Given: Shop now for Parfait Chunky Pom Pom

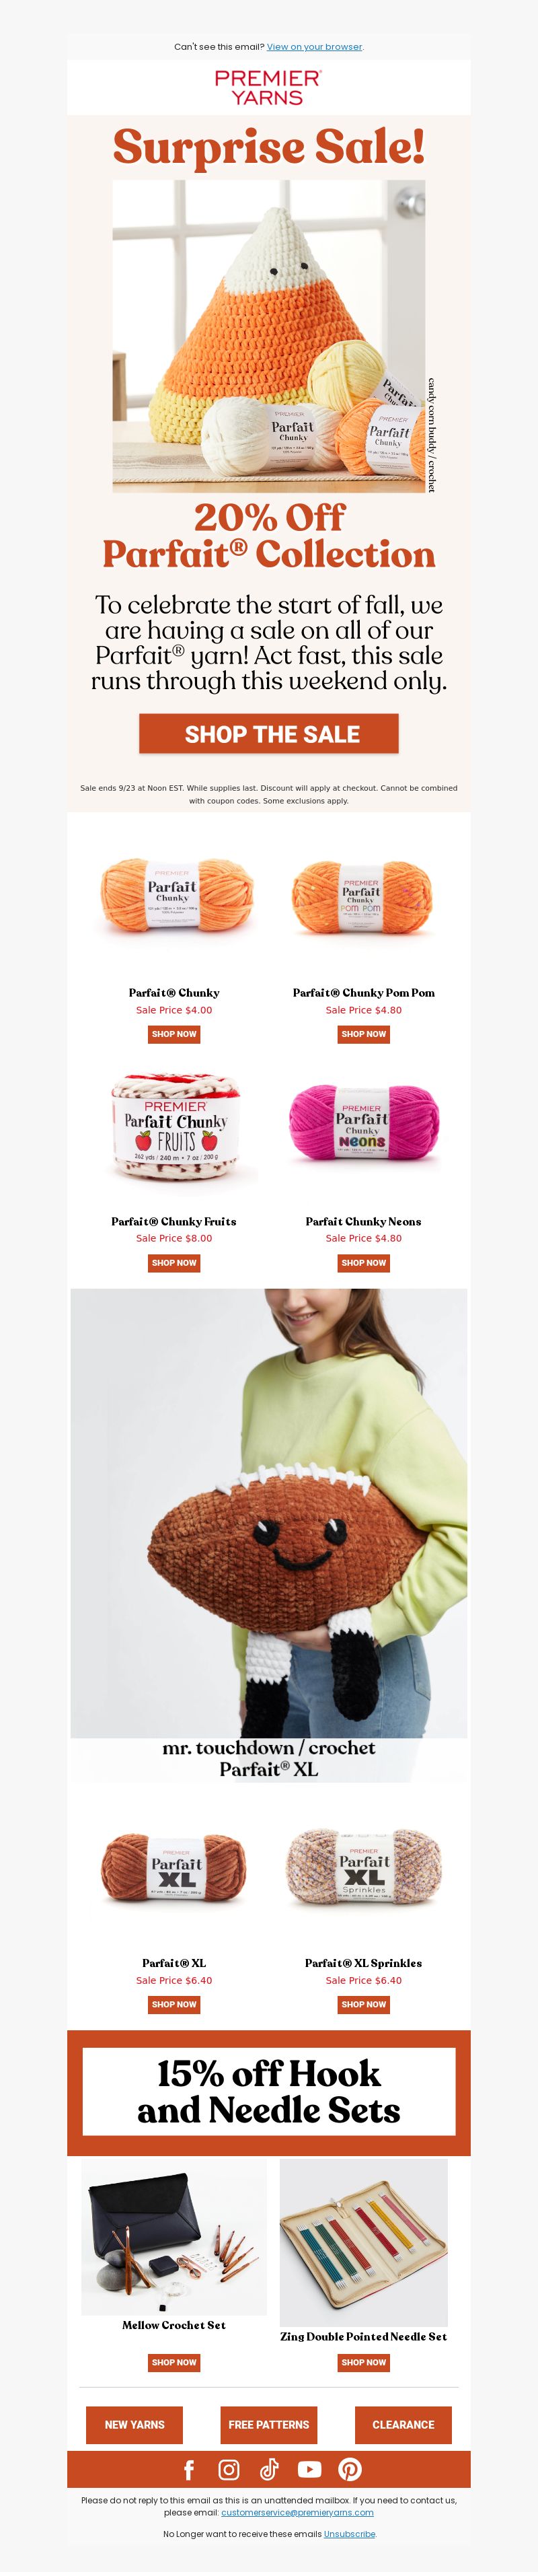Looking at the screenshot, I should [363, 1034].
